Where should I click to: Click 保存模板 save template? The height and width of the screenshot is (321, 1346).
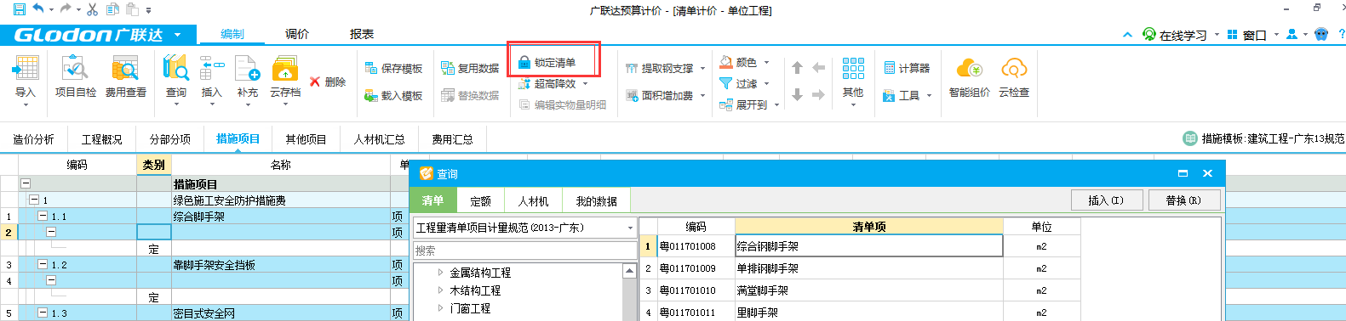(x=393, y=69)
